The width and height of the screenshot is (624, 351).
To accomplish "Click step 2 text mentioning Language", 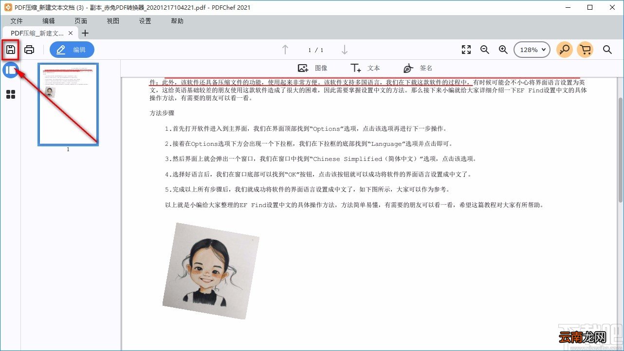I will click(309, 144).
